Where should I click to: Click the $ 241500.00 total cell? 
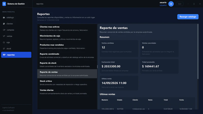(x=168, y=109)
